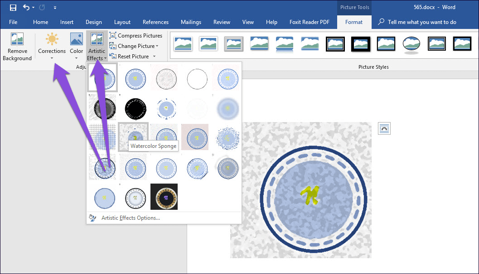
Task: Click the Save icon in title bar
Action: tap(13, 7)
